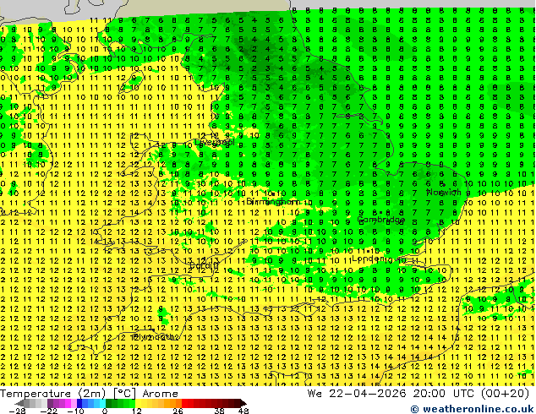Pick the bright red legend swatch at 26
This screenshot has height=414, width=536.
click(184, 403)
